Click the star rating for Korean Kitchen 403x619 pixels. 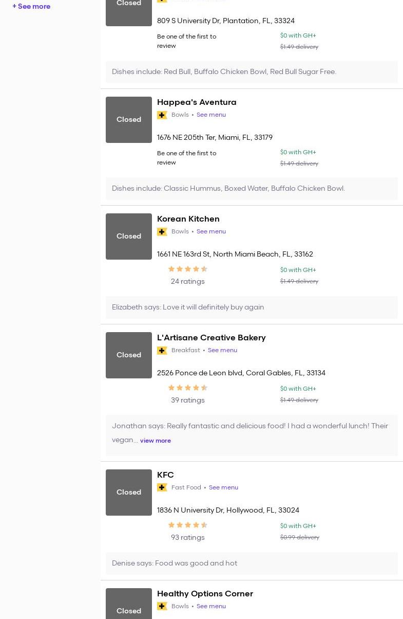(188, 269)
